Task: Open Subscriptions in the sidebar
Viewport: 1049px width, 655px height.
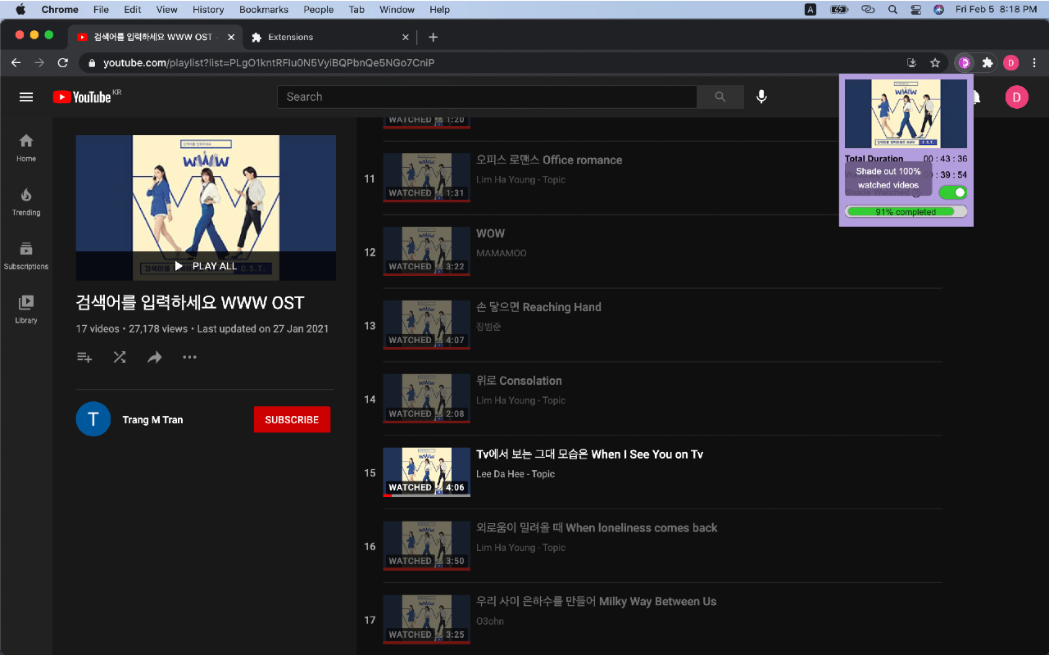Action: (x=26, y=255)
